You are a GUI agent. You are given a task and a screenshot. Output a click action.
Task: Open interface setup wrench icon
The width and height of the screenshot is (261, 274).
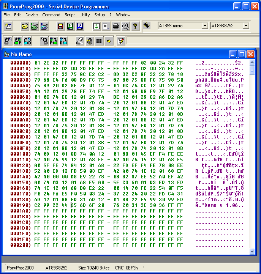(125, 26)
